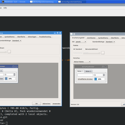Open Standarddialoge dropdown in right window

point(110,42)
